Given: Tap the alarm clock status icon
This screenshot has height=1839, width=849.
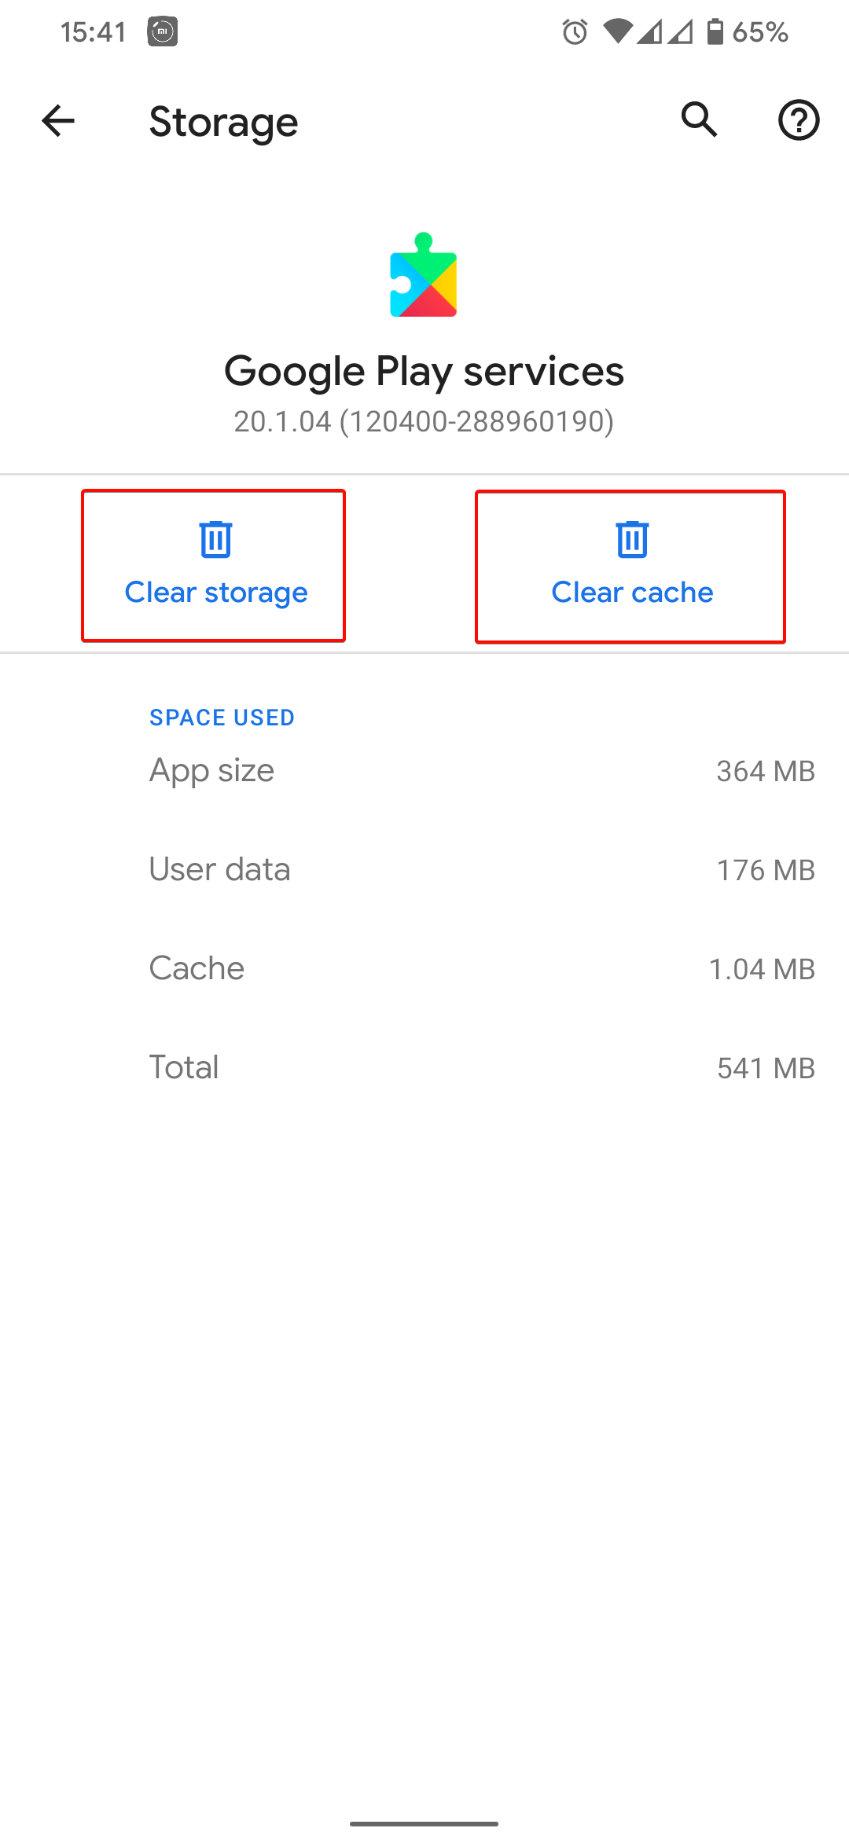Looking at the screenshot, I should click(x=575, y=32).
